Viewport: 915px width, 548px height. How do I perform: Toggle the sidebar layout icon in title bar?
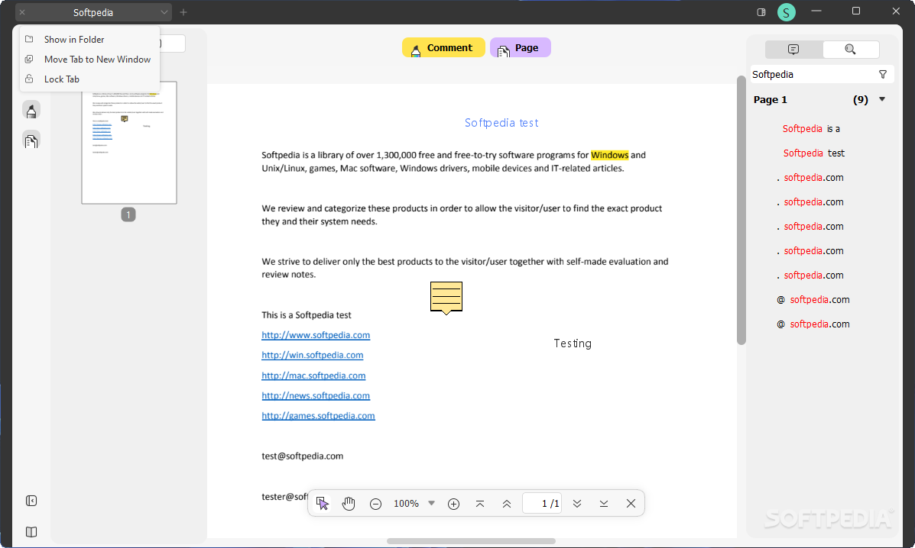(x=761, y=12)
